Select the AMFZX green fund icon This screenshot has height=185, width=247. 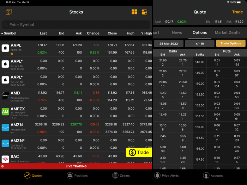5,112
